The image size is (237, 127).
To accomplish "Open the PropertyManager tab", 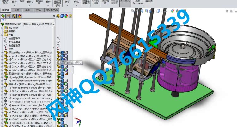I will point(8,16).
